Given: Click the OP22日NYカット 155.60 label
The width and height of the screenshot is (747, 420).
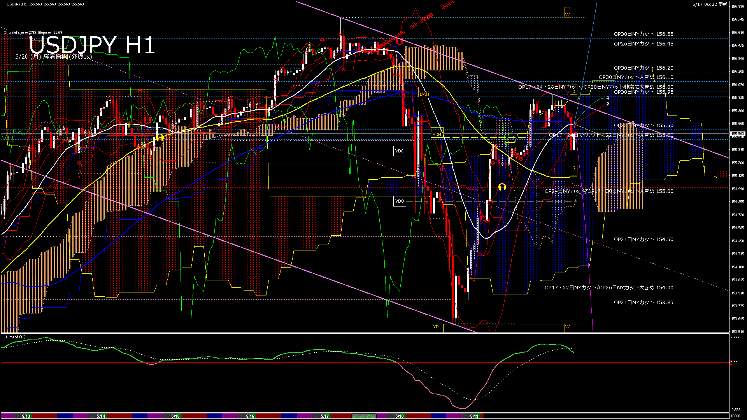Looking at the screenshot, I should point(643,126).
